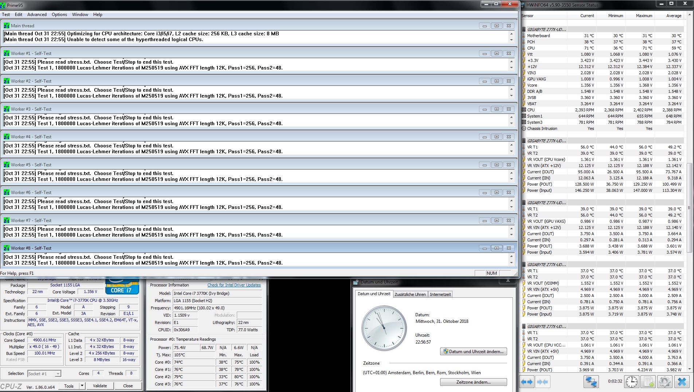Viewport: 694px width, 392px height.
Task: Click the blue X close-sensors icon in HWiNFO
Action: click(682, 382)
